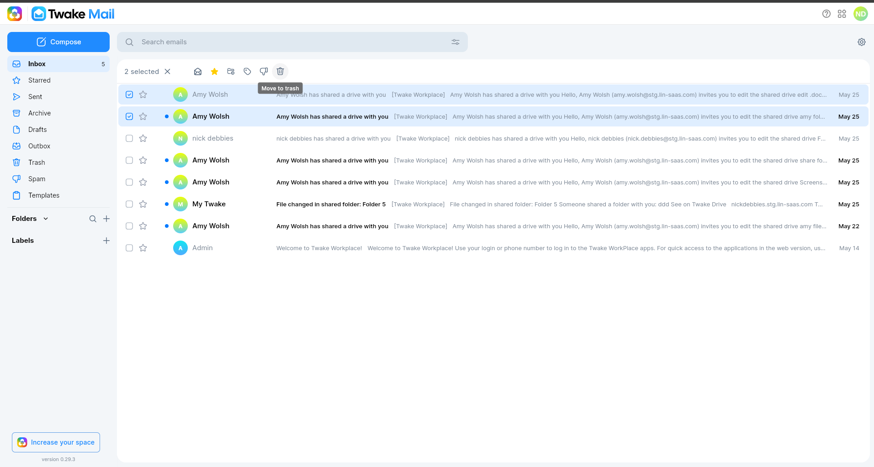
Task: Check the Amy Wolsh 'Screens...' email
Action: 129,182
